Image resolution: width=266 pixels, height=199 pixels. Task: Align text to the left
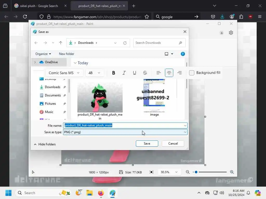tap(158, 73)
